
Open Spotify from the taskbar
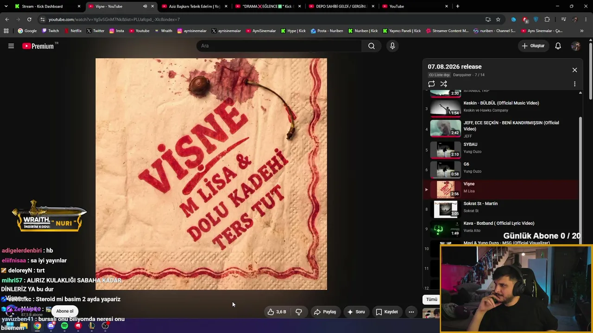(x=64, y=326)
